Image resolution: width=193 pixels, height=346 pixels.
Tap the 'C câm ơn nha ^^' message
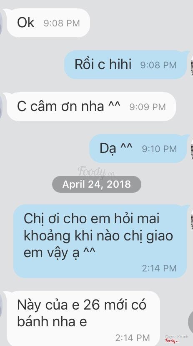click(x=91, y=106)
